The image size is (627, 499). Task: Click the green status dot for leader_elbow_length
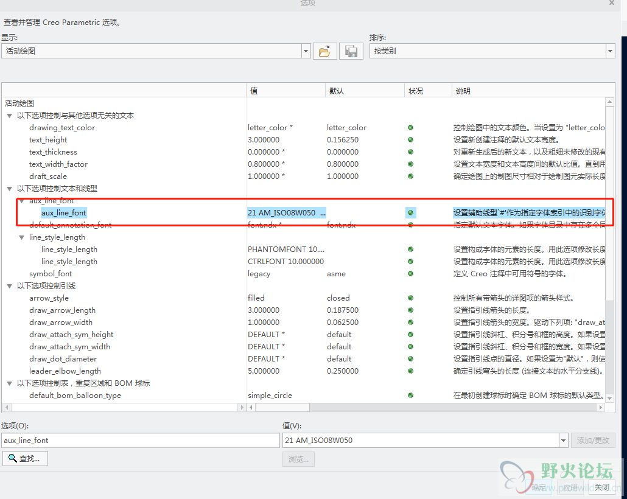[410, 371]
